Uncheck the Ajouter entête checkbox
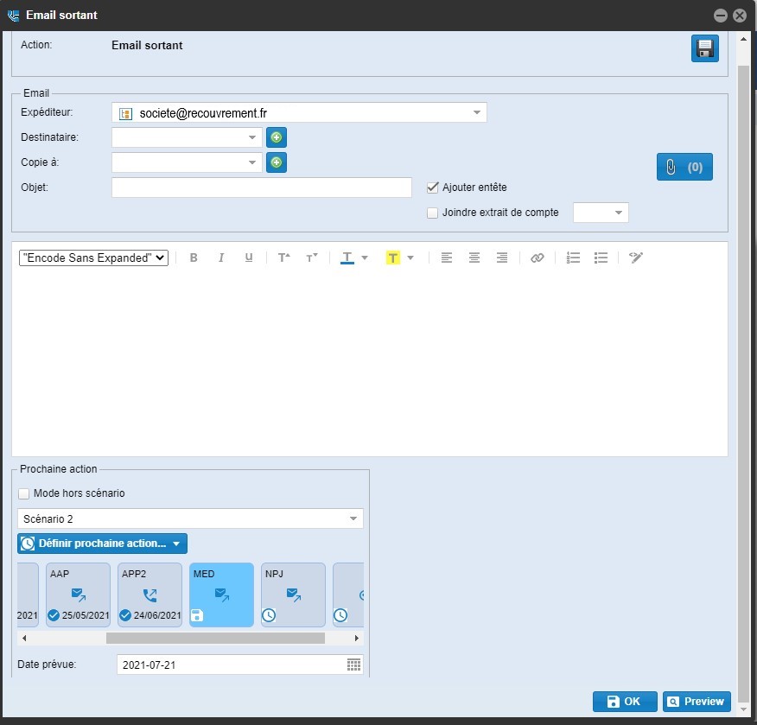Image resolution: width=757 pixels, height=725 pixels. click(x=433, y=187)
